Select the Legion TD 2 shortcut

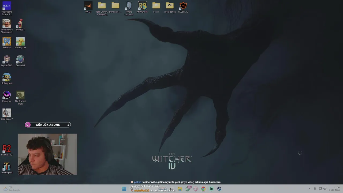[7, 61]
